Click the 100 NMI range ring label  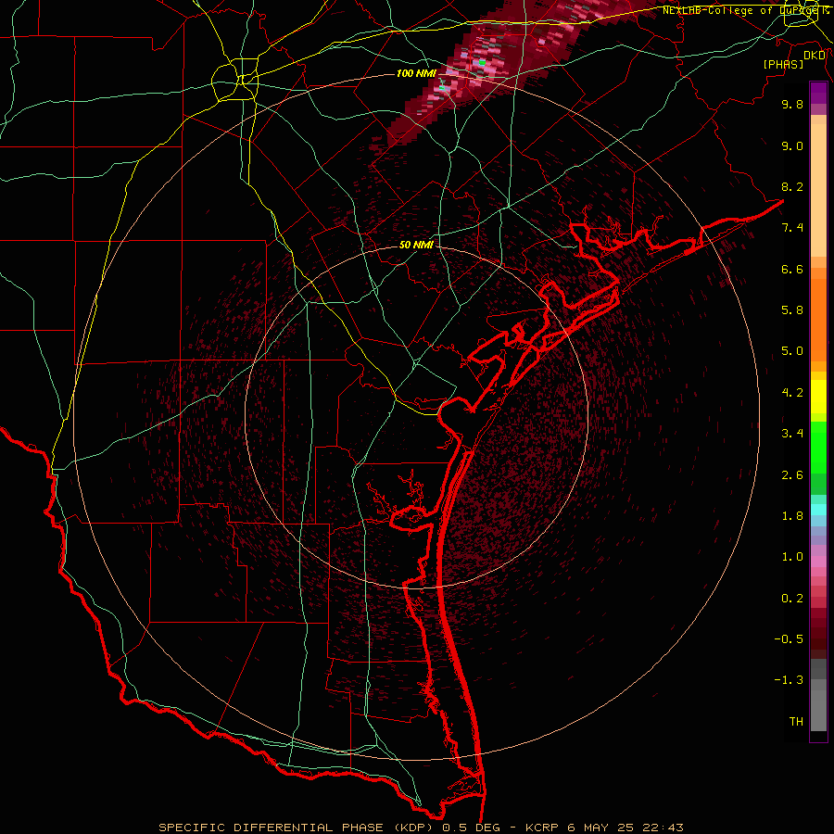point(416,73)
